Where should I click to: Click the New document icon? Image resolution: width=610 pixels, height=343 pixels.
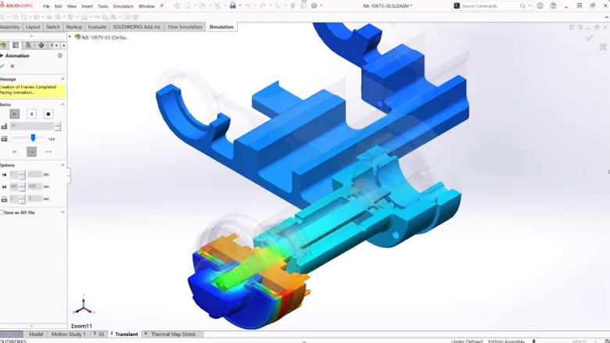(x=188, y=5)
